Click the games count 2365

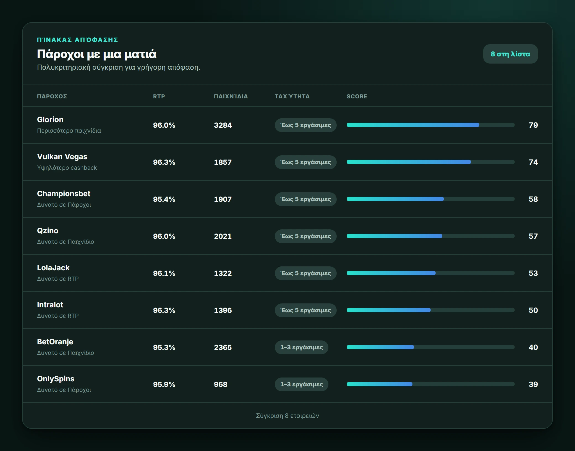(x=223, y=347)
